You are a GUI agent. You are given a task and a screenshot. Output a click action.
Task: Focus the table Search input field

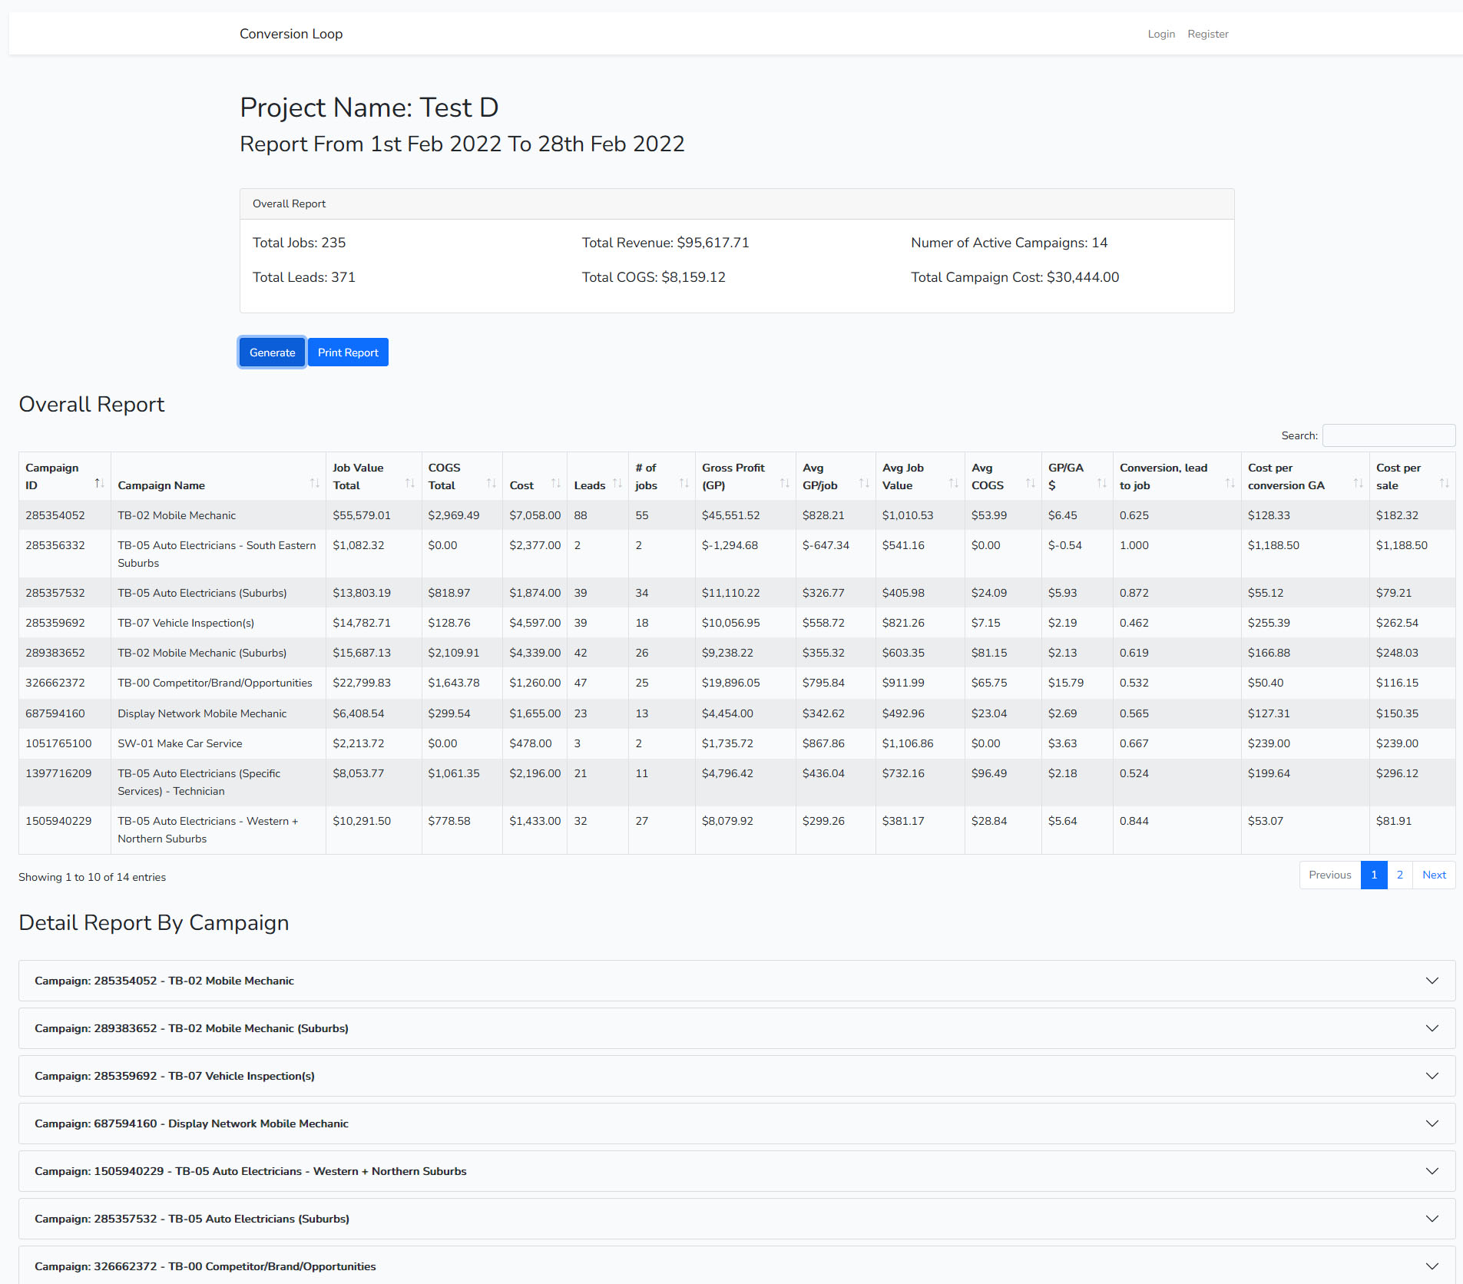[1388, 435]
